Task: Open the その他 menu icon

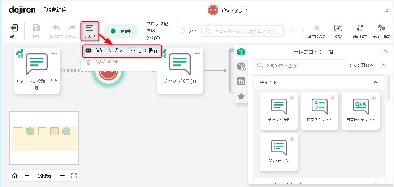Action: pos(90,31)
